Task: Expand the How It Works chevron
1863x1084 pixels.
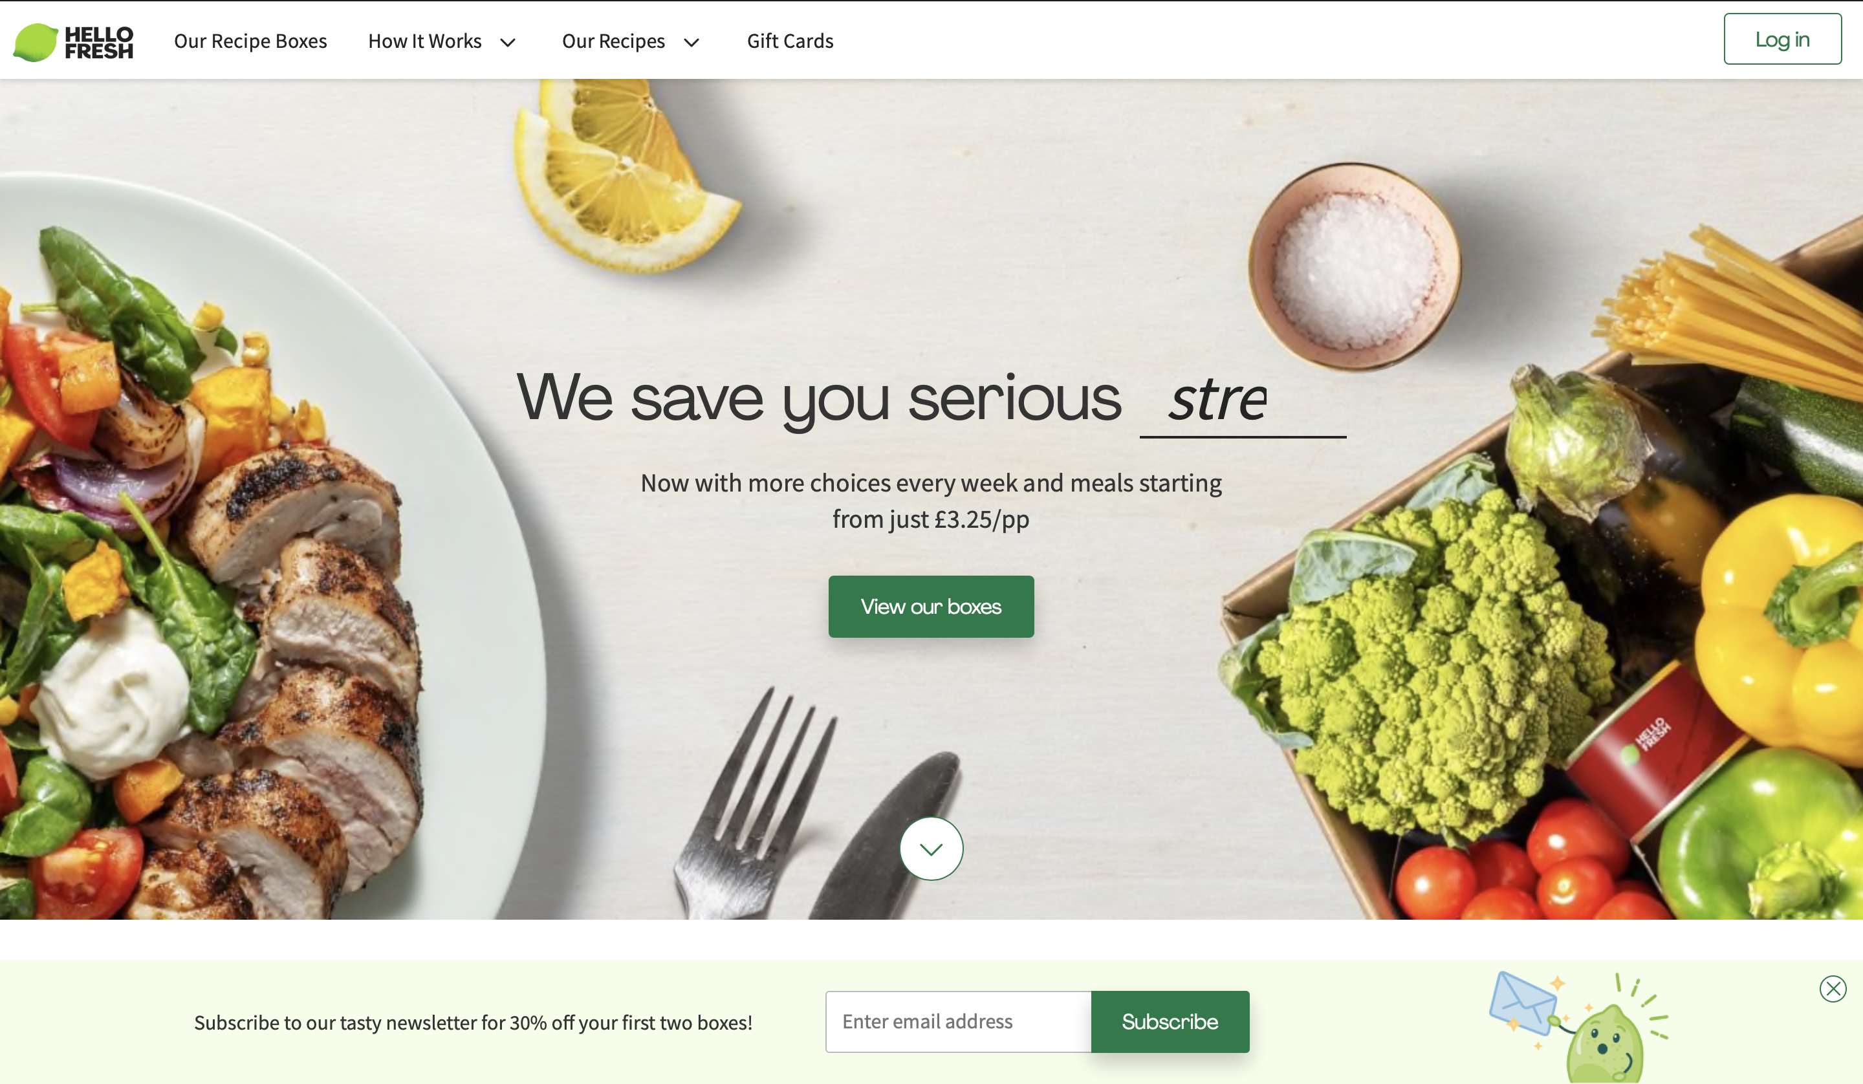Action: 508,42
